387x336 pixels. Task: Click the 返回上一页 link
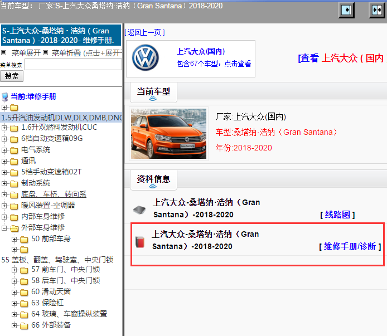point(144,32)
